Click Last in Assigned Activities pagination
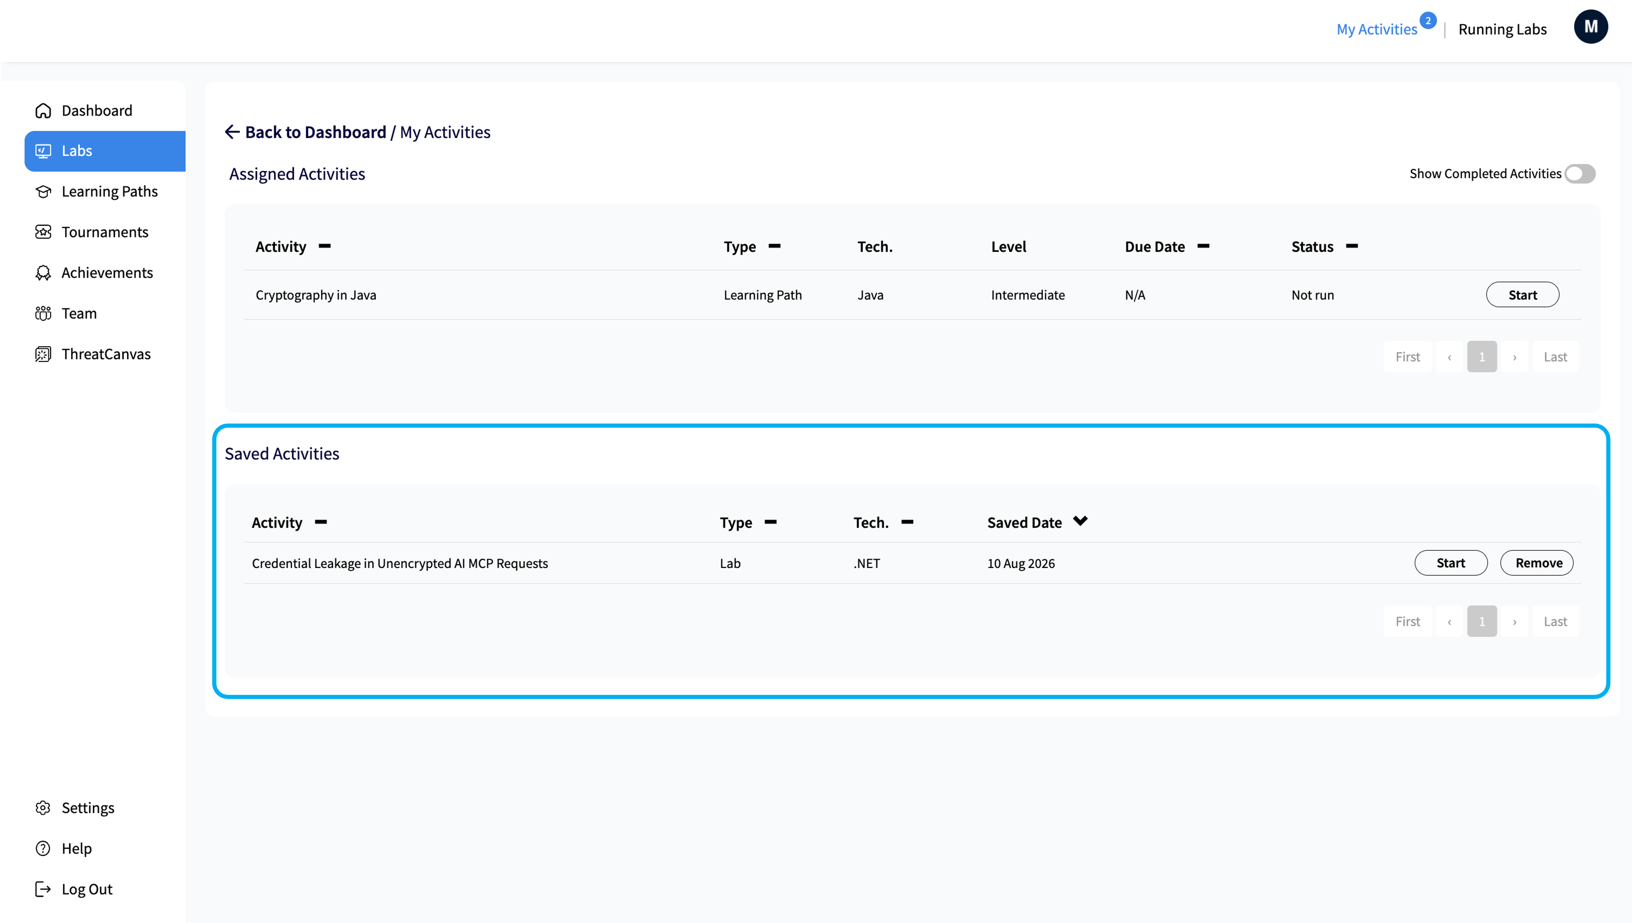 point(1555,357)
